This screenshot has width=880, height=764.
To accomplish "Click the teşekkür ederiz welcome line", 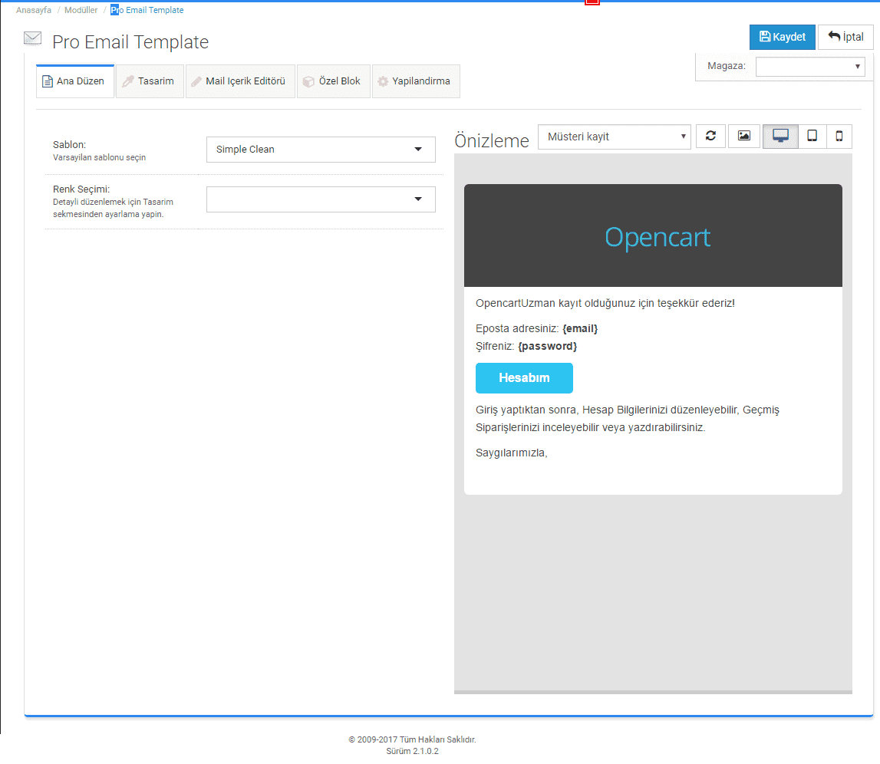I will 605,304.
